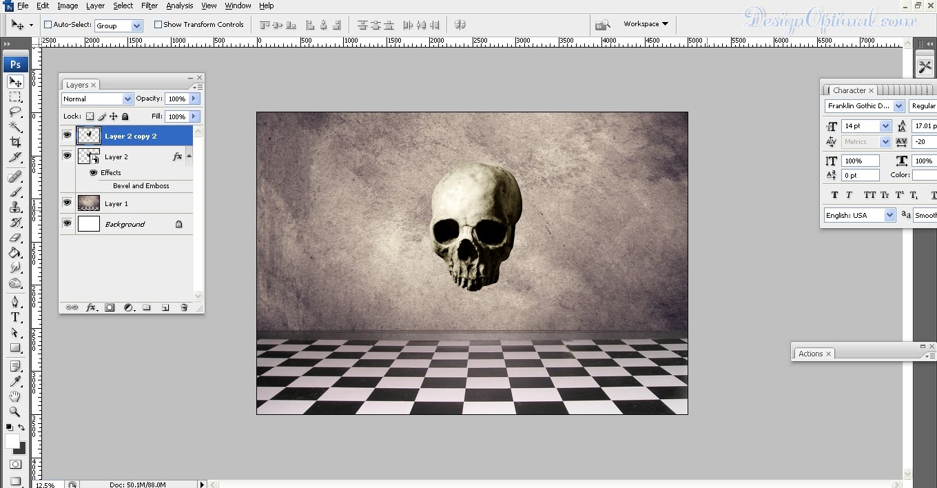
Task: Select the Magic Wand tool
Action: (15, 127)
